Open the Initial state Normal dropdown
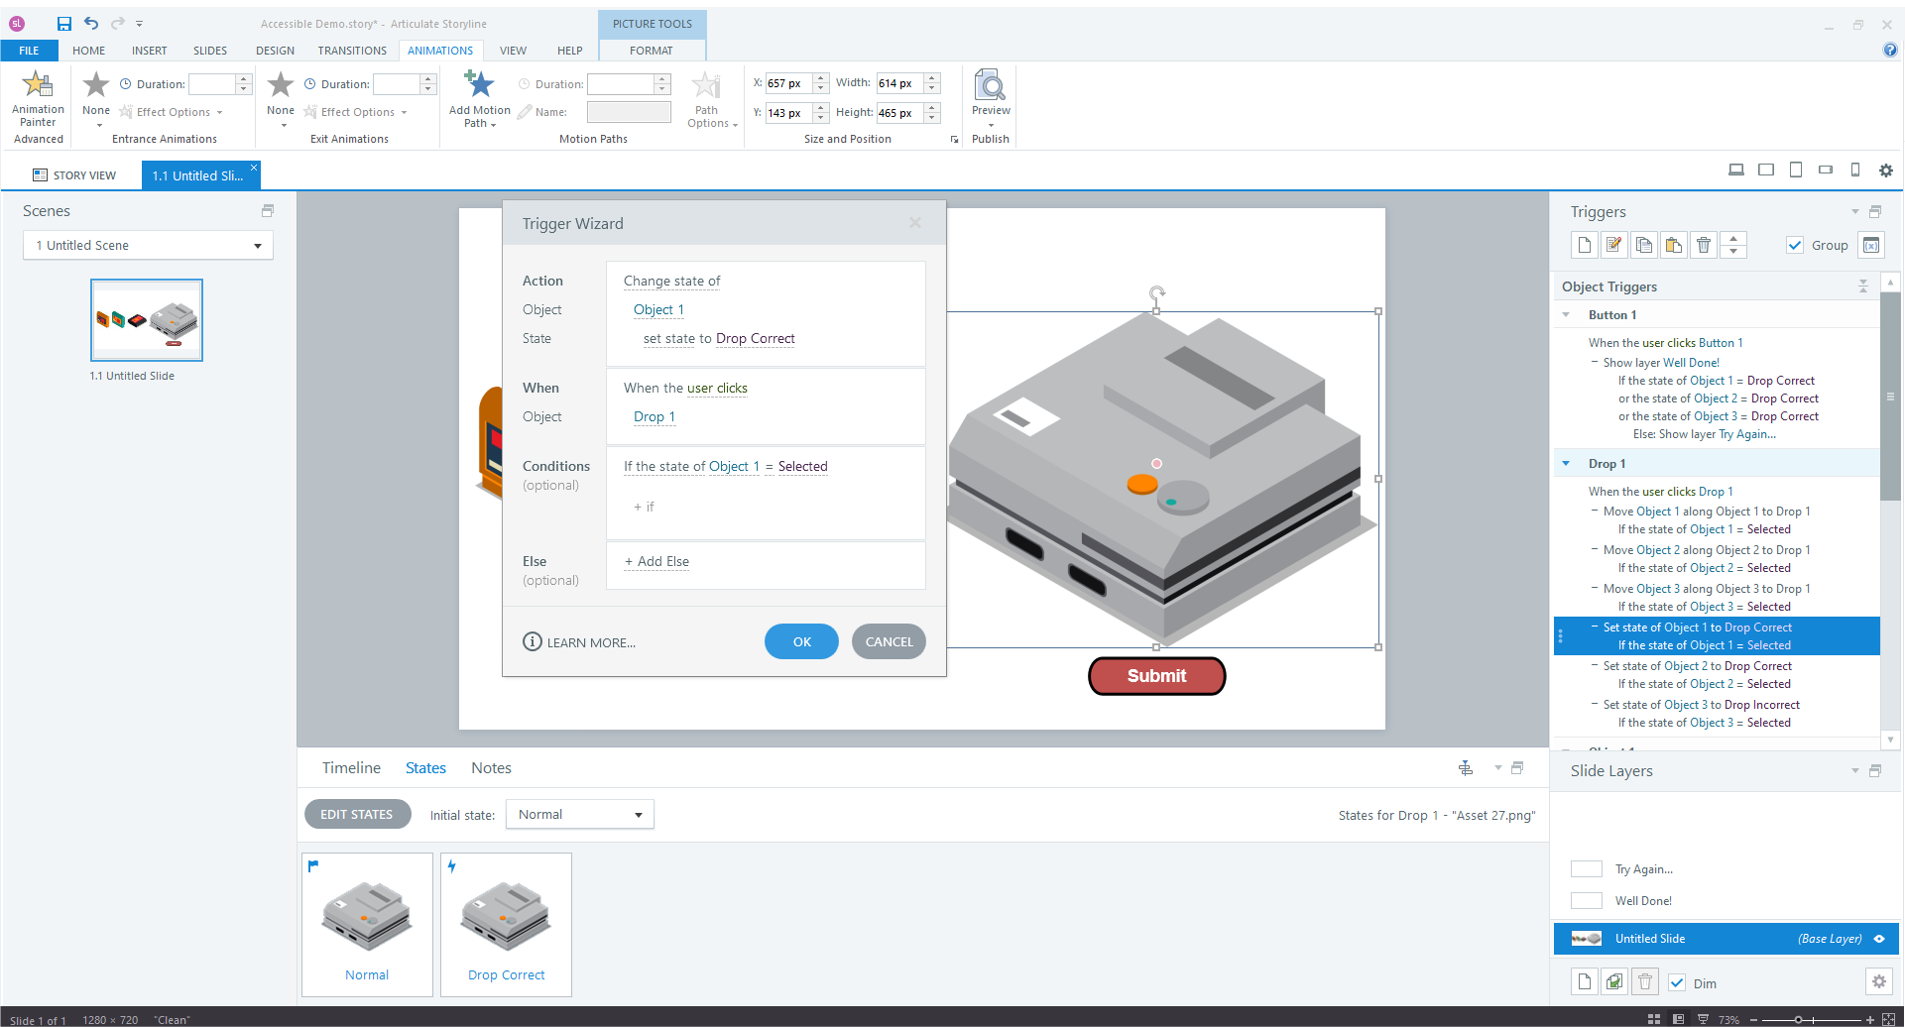Screen dimensions: 1905x1027 pyautogui.click(x=580, y=815)
